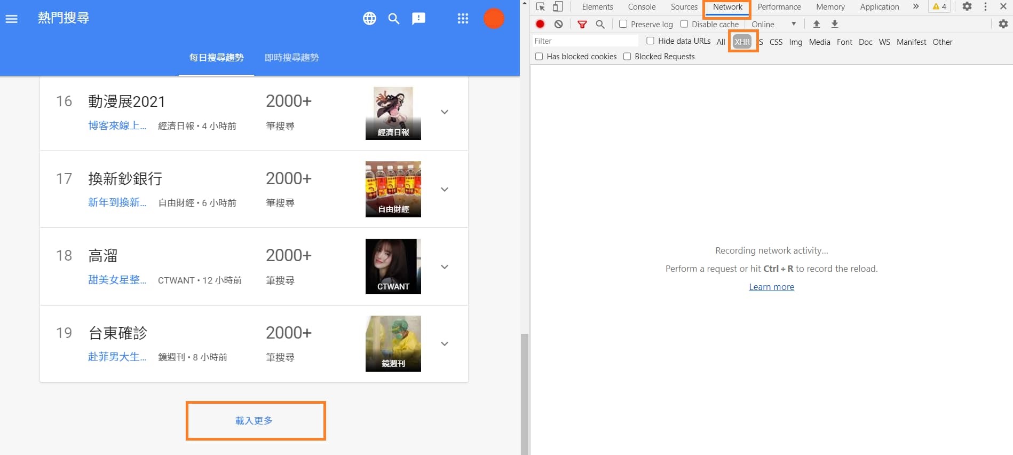Viewport: 1013px width, 455px height.
Task: Open the Online throttling dropdown
Action: pos(773,24)
